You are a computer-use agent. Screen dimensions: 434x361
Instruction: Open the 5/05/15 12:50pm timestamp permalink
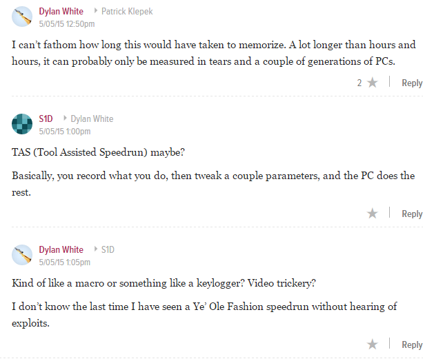pyautogui.click(x=67, y=24)
